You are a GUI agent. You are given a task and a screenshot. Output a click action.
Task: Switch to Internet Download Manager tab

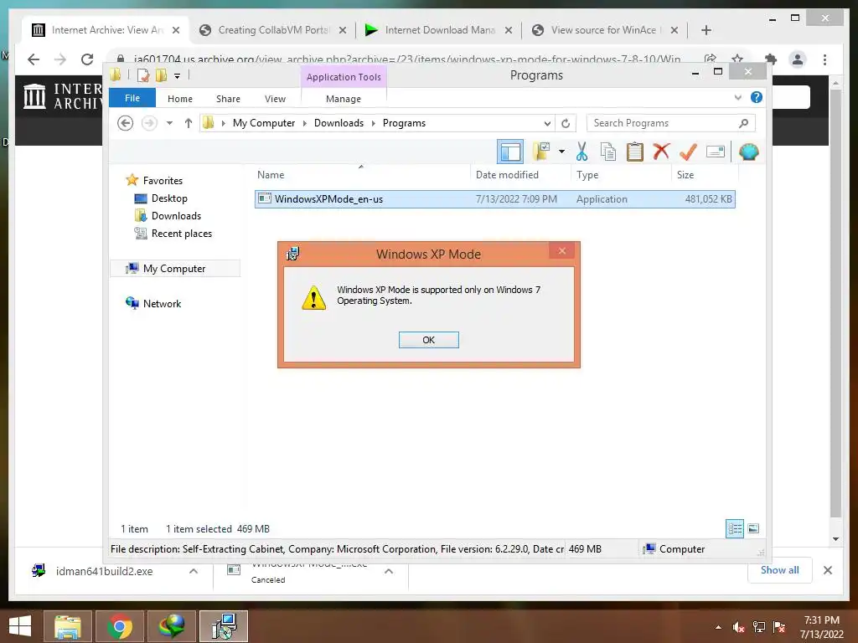[439, 30]
